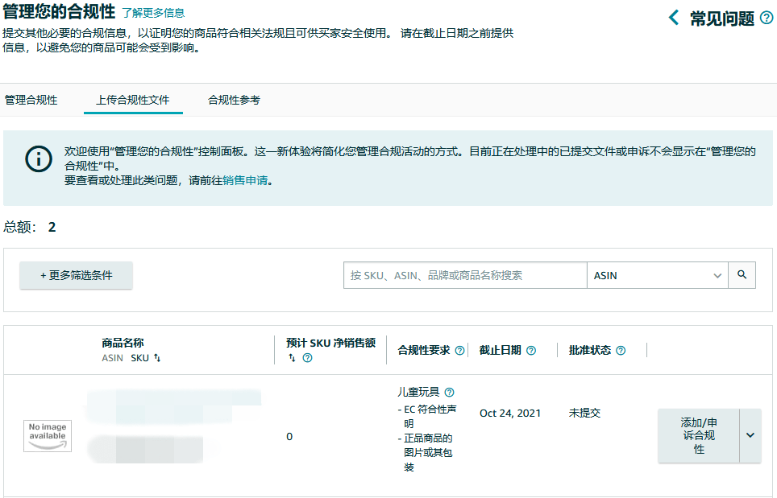Click the back chevron before 常见问题
Viewport: 777px width, 498px height.
point(674,15)
